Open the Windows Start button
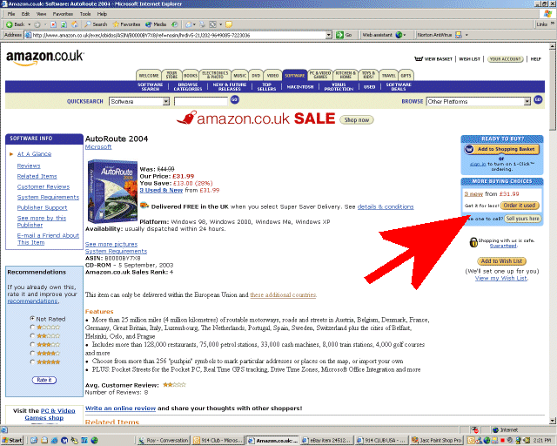The image size is (557, 446). (x=11, y=440)
